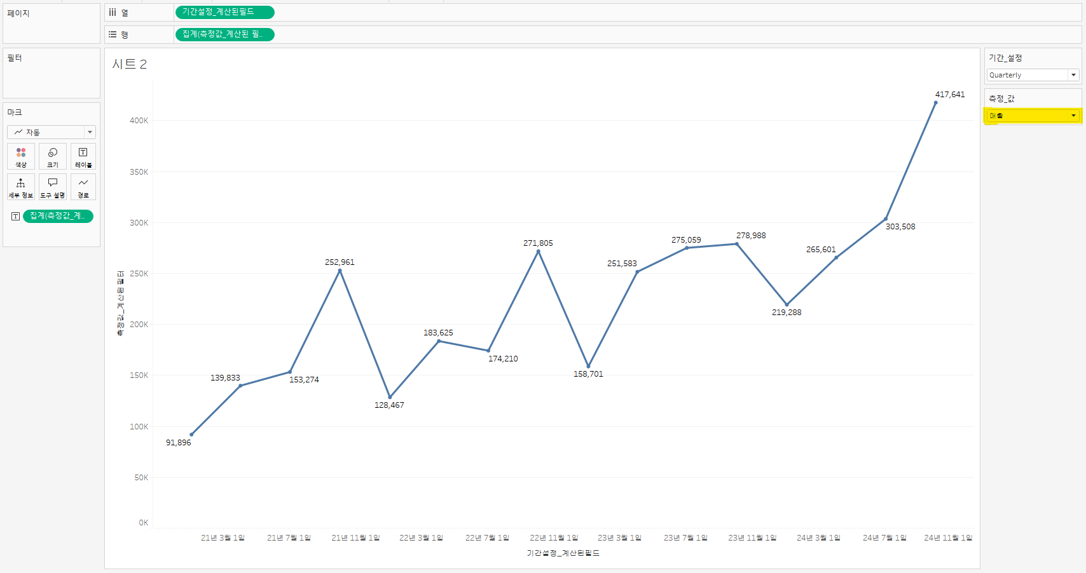Click the sheet title 시트 2

130,64
